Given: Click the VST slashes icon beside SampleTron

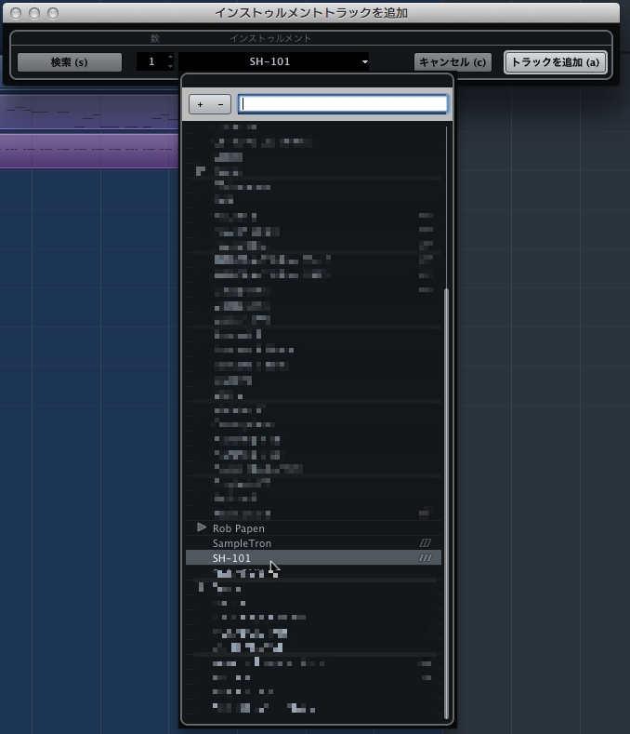Looking at the screenshot, I should [x=426, y=543].
